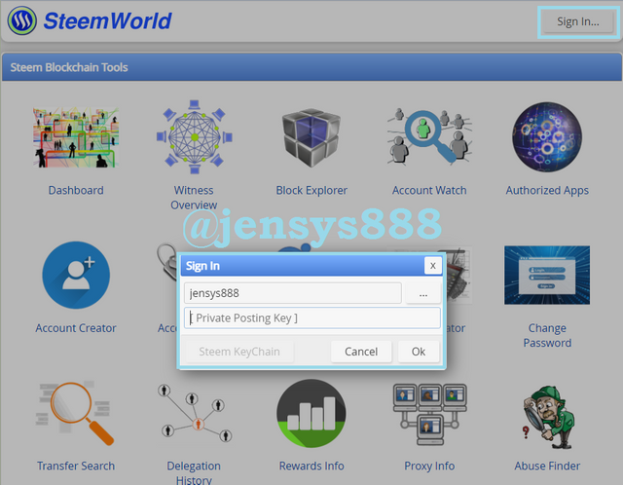Viewport: 623px width, 485px height.
Task: Follow the Authorized Apps link text
Action: coord(547,191)
